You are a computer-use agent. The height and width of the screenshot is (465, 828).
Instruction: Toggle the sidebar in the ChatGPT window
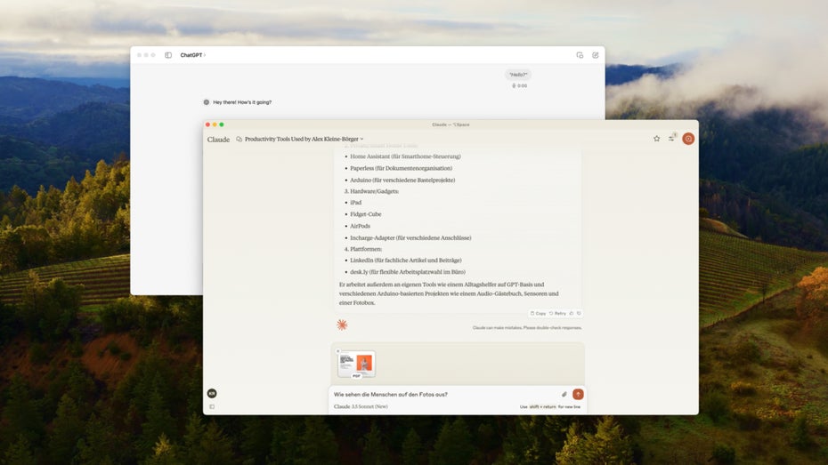168,55
